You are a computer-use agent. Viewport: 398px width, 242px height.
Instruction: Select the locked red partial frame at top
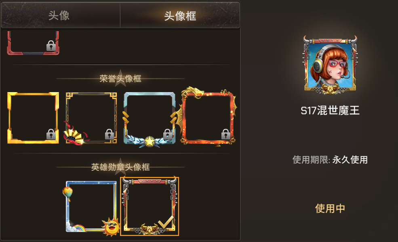coord(33,43)
